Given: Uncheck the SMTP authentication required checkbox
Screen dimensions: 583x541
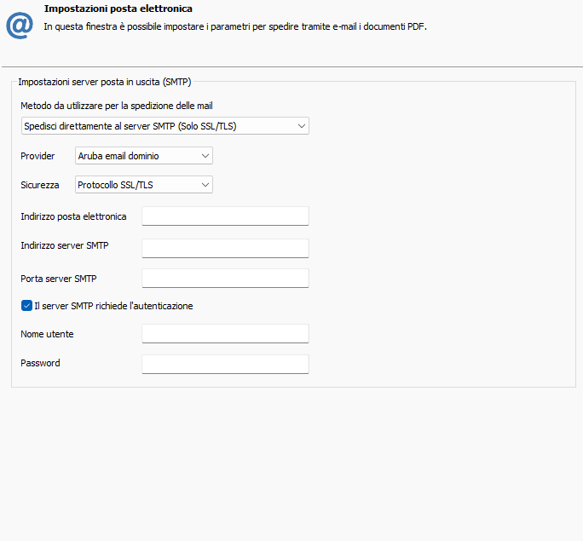Looking at the screenshot, I should (x=27, y=306).
